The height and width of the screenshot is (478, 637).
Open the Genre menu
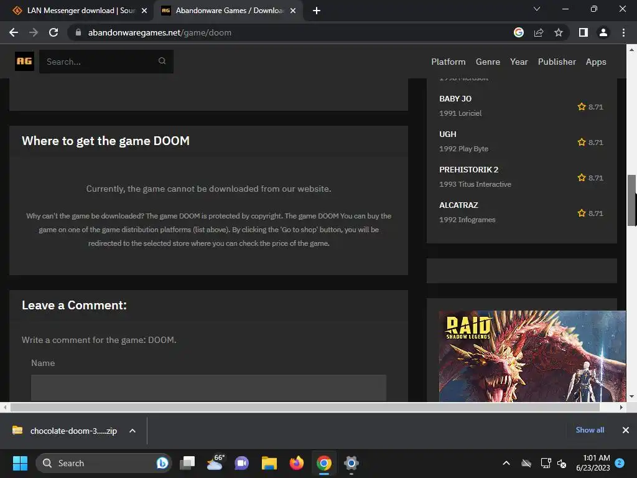click(x=488, y=62)
